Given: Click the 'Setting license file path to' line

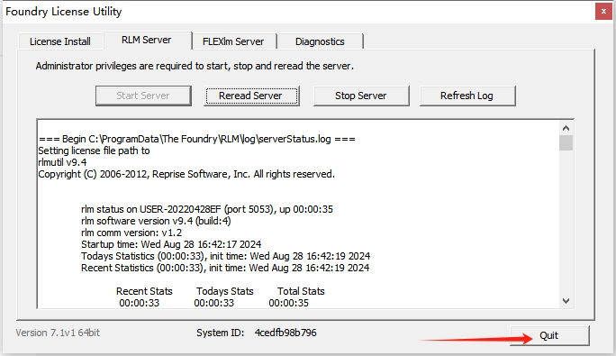Looking at the screenshot, I should click(94, 151).
